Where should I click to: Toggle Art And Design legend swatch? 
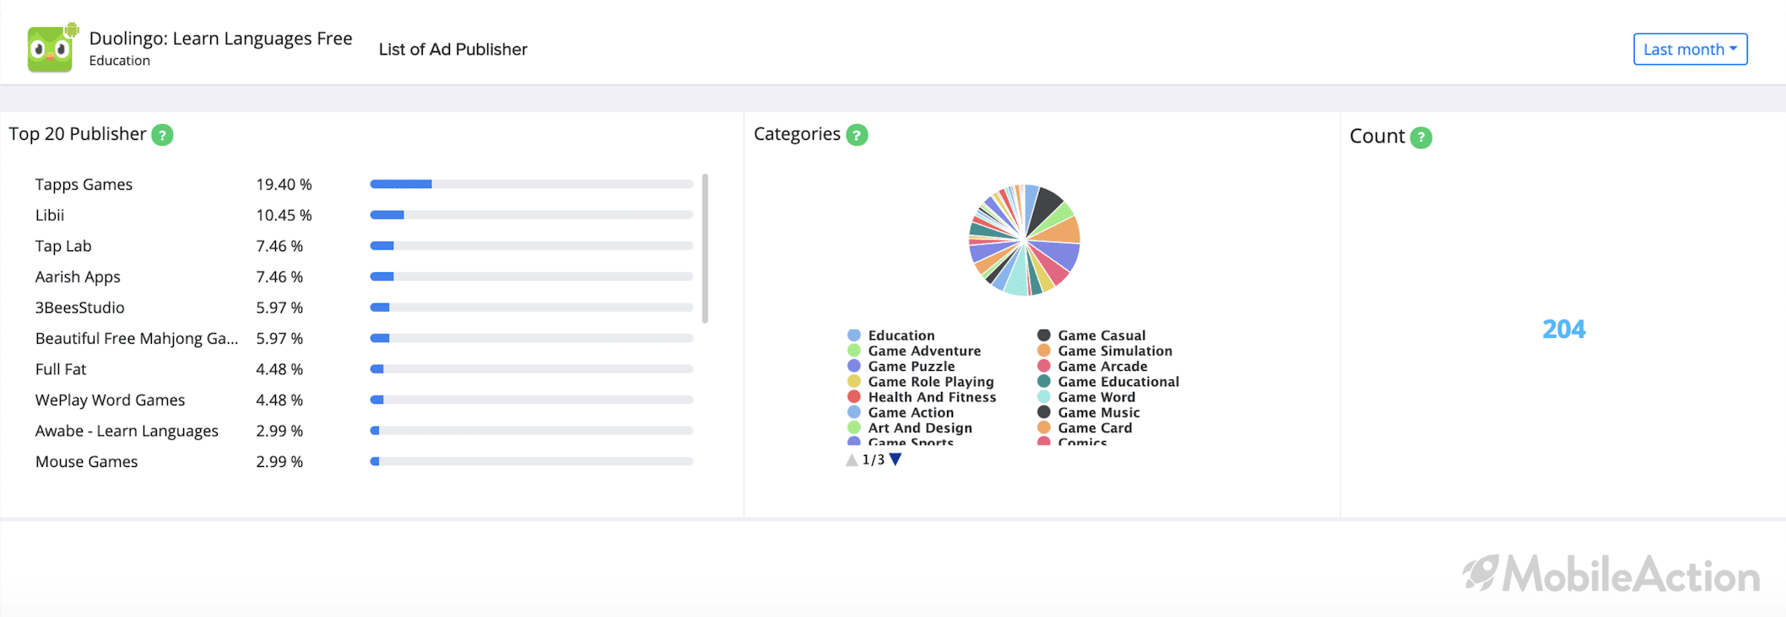[854, 428]
